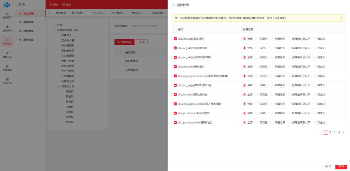Close the 授权权限 drawer with X icon
Screen dimensions: 350x171
tap(173, 5)
